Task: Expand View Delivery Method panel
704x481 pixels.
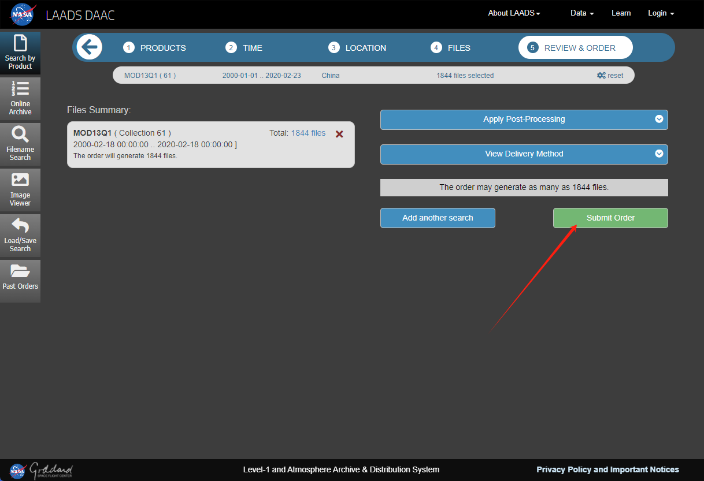Action: tap(524, 154)
